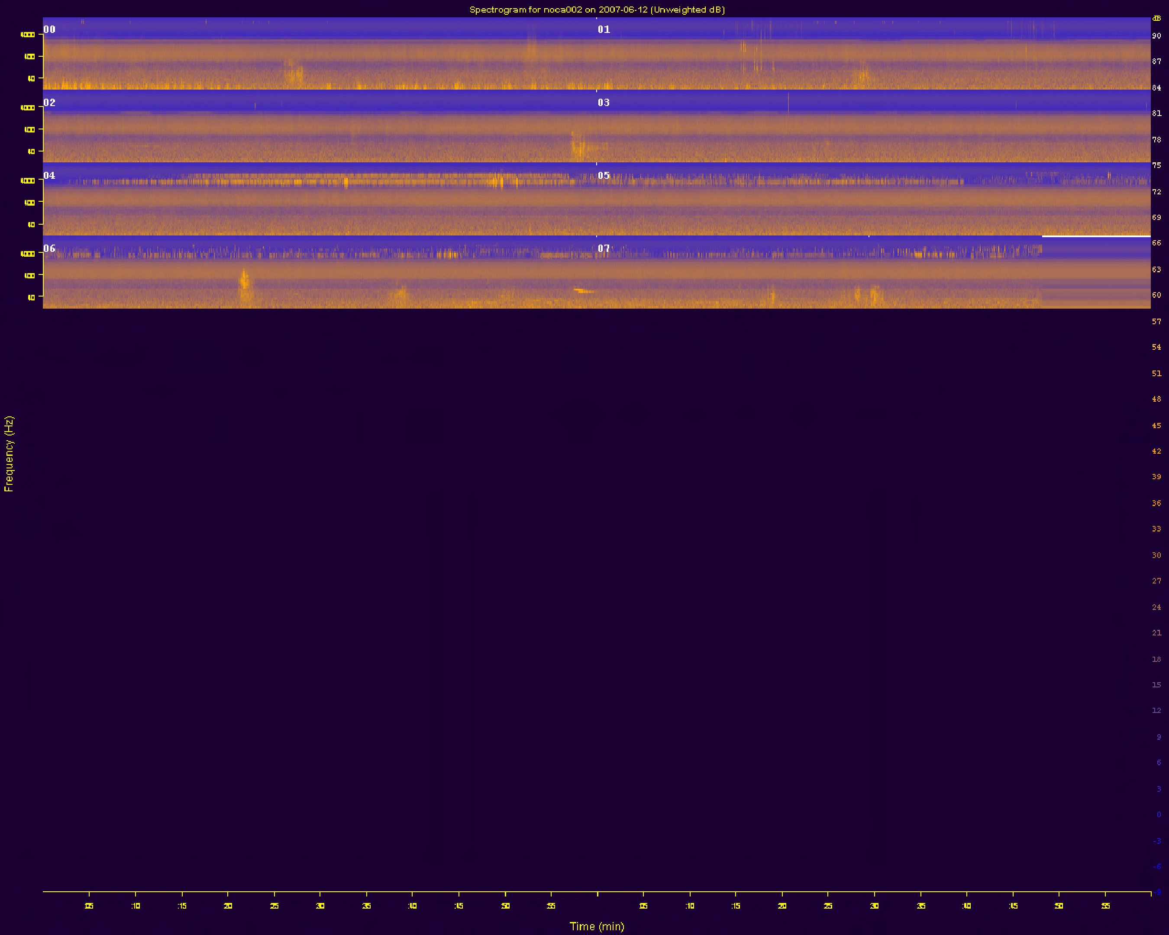
Task: Select the hour label "03"
Action: pyautogui.click(x=604, y=103)
